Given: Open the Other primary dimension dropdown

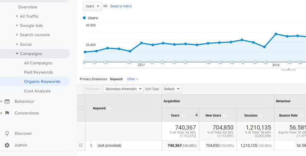Looking at the screenshot, I should tap(132, 79).
